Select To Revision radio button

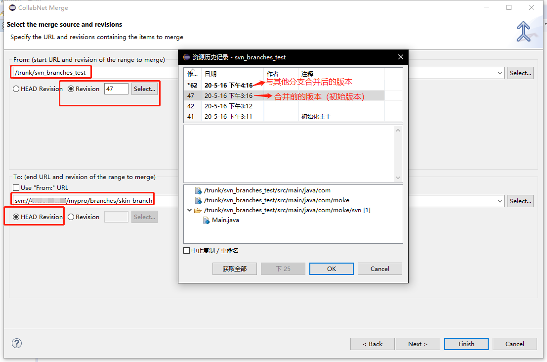coord(71,217)
